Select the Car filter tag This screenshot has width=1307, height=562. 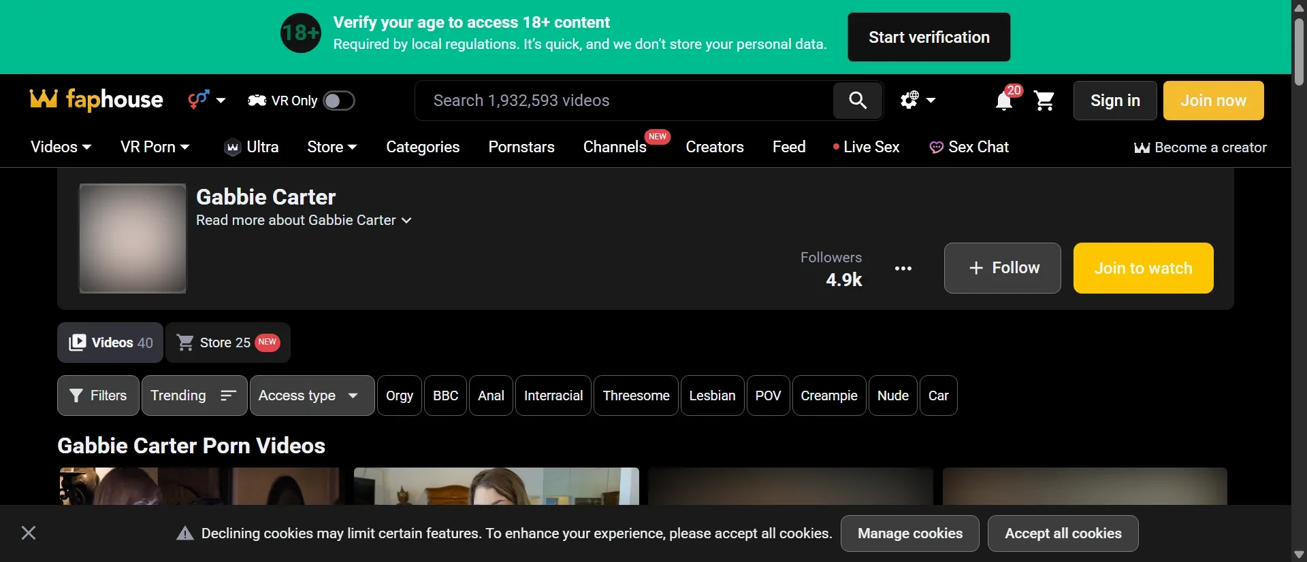[x=939, y=396]
